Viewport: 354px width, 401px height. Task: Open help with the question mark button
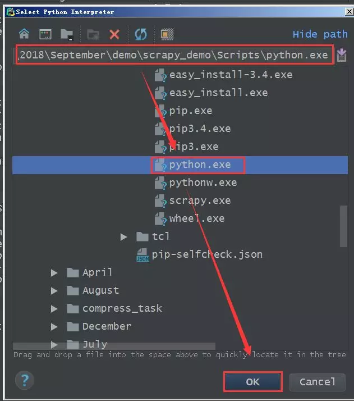pos(25,380)
